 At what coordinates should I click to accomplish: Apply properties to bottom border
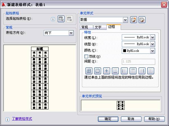[115, 71]
